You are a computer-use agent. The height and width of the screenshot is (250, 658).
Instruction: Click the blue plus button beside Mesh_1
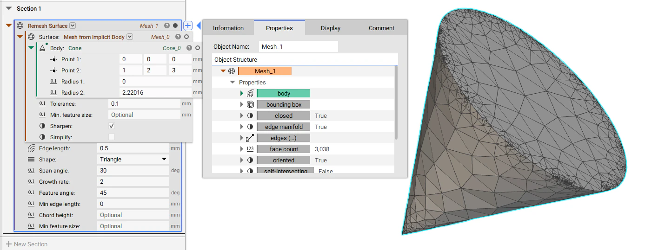187,26
